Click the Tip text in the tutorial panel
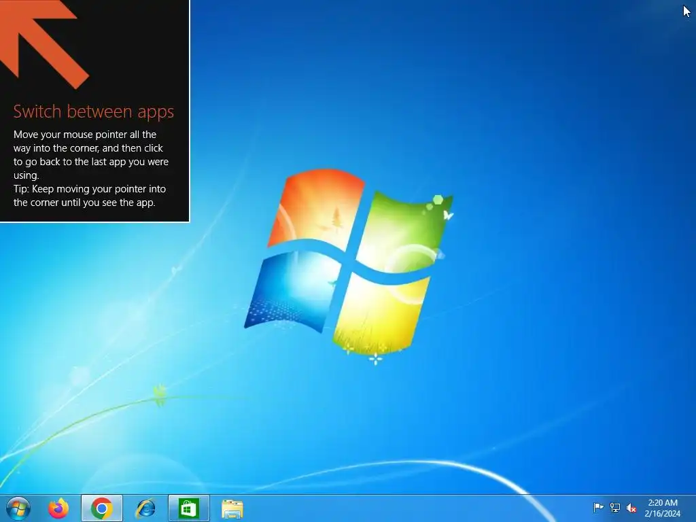 coord(90,195)
